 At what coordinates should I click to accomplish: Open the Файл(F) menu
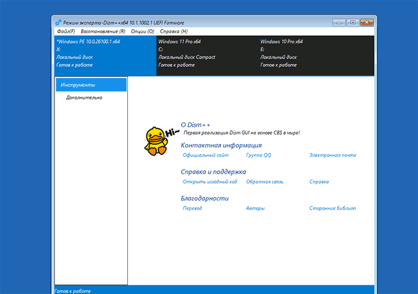[66, 31]
